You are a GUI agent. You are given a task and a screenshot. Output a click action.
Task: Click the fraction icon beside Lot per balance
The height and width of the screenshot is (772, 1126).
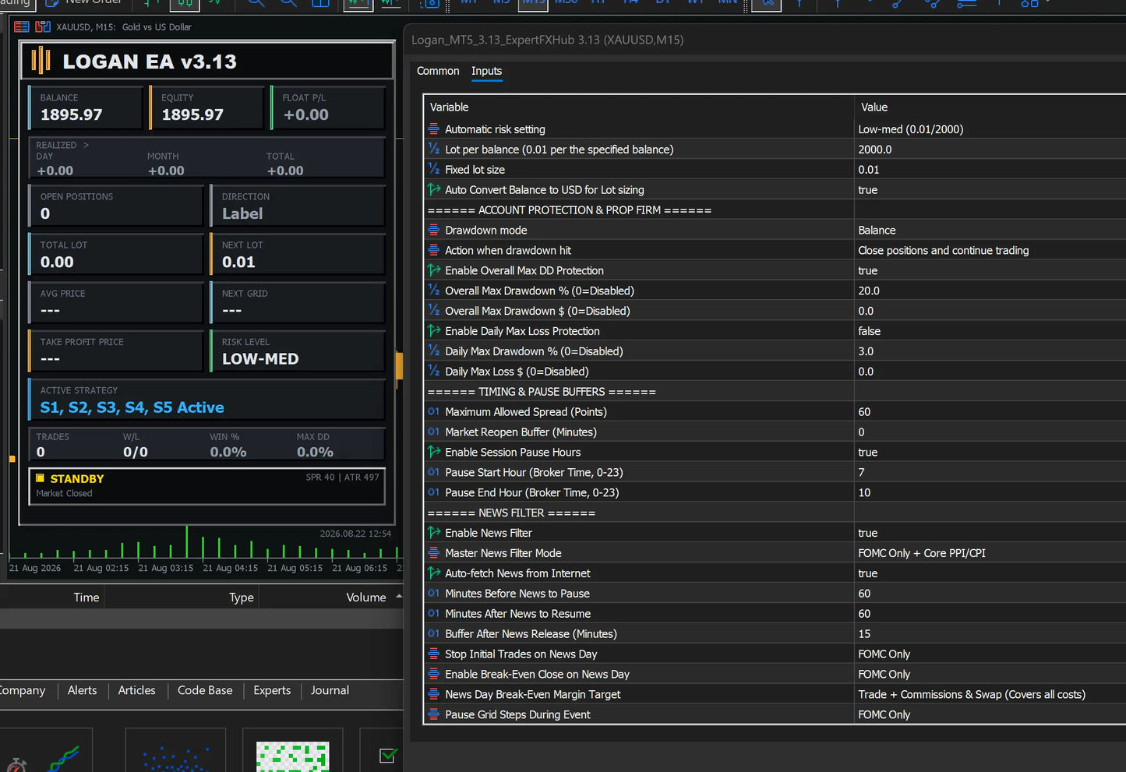click(434, 149)
